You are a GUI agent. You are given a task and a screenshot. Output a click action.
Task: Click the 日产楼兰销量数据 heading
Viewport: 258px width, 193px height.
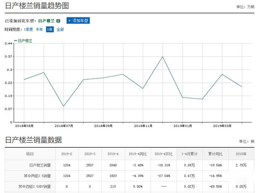pyautogui.click(x=33, y=140)
